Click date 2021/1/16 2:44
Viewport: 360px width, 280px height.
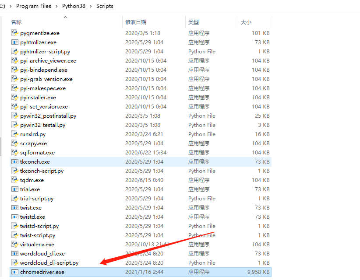click(x=144, y=272)
